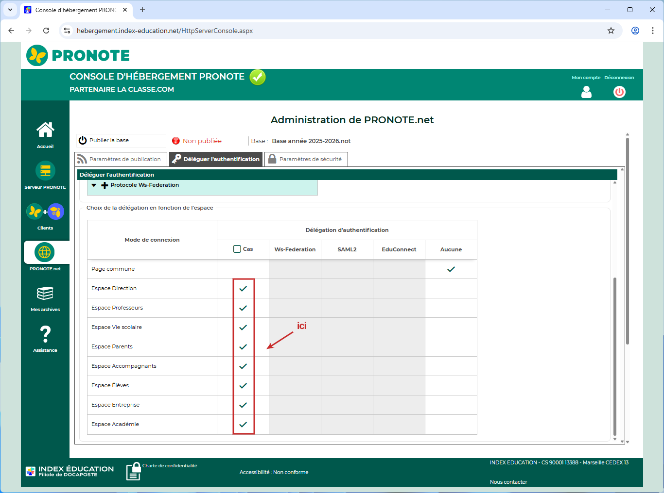The image size is (664, 493).
Task: Click the Base année 2025-2026.not name
Action: [x=311, y=141]
